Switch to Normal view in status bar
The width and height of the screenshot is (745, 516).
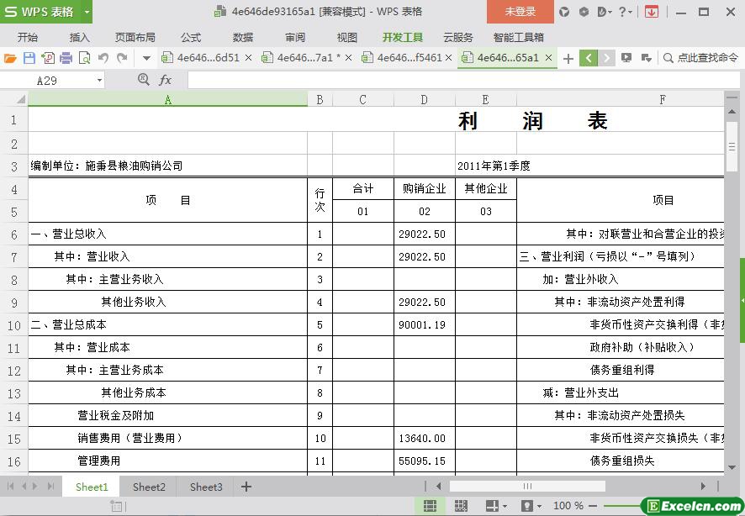tap(430, 506)
